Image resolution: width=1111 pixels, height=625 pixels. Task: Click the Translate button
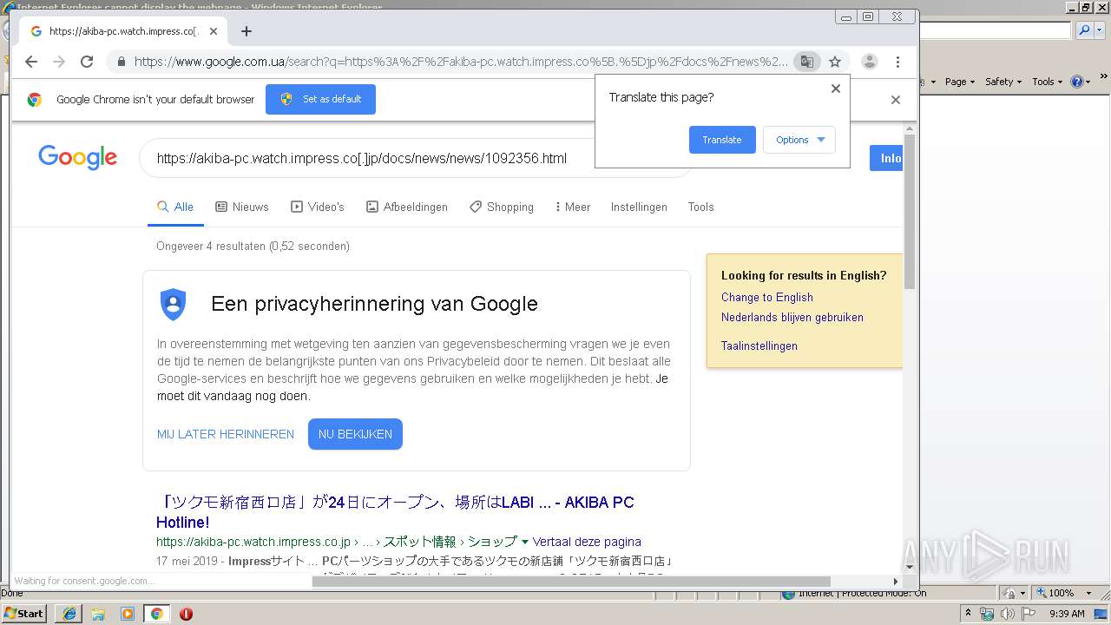pos(722,140)
